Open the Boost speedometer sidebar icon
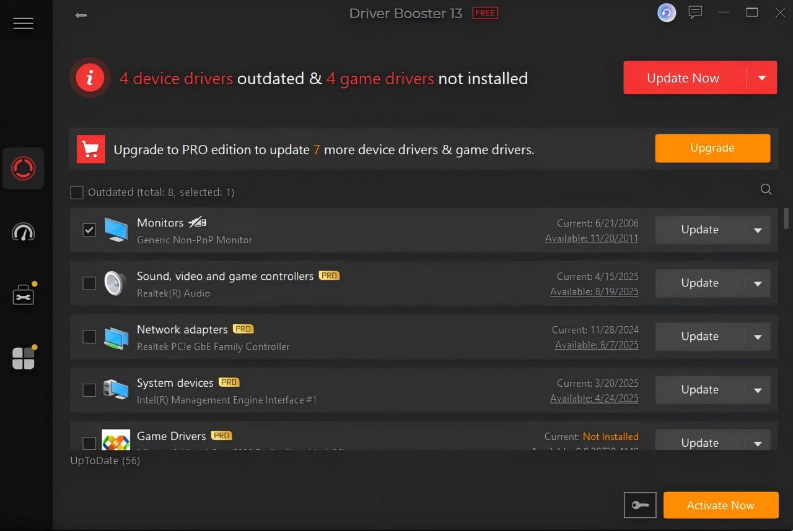 [24, 232]
